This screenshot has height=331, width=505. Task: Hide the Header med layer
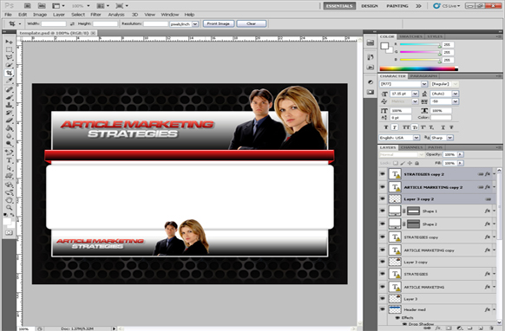click(x=383, y=309)
